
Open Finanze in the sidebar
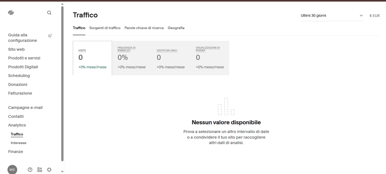pos(15,152)
